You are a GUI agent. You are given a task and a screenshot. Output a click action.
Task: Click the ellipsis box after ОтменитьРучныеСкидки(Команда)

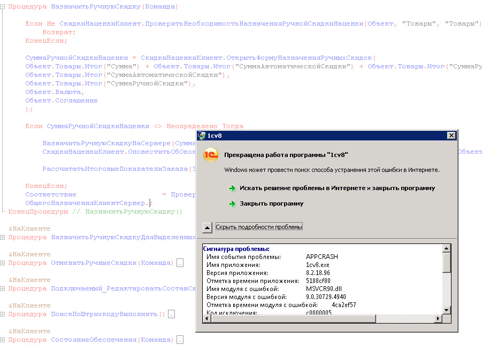point(180,263)
